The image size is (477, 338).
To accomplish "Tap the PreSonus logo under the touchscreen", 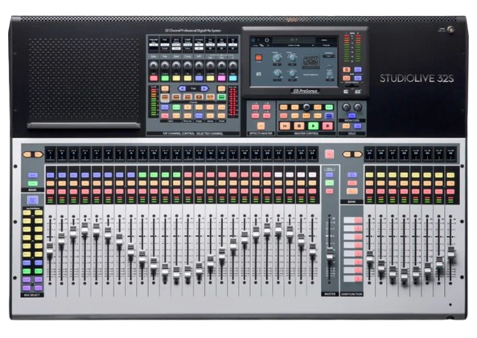I will [305, 91].
